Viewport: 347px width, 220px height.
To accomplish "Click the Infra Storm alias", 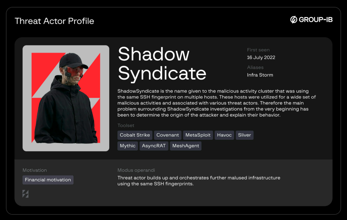I will pos(260,75).
